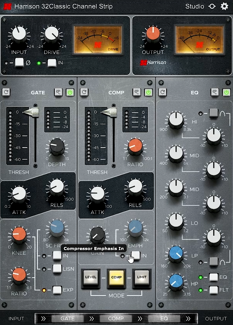
Task: Click the blue LP filter knob
Action: coord(176,254)
